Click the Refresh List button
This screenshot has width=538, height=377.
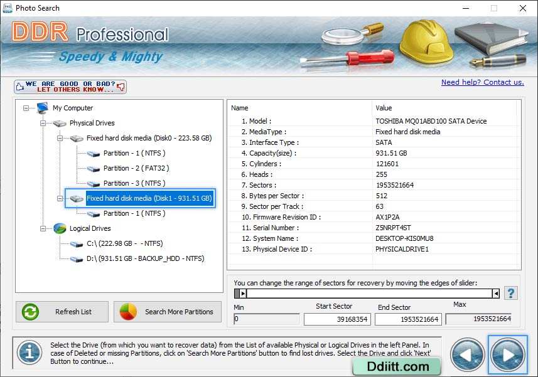62,312
